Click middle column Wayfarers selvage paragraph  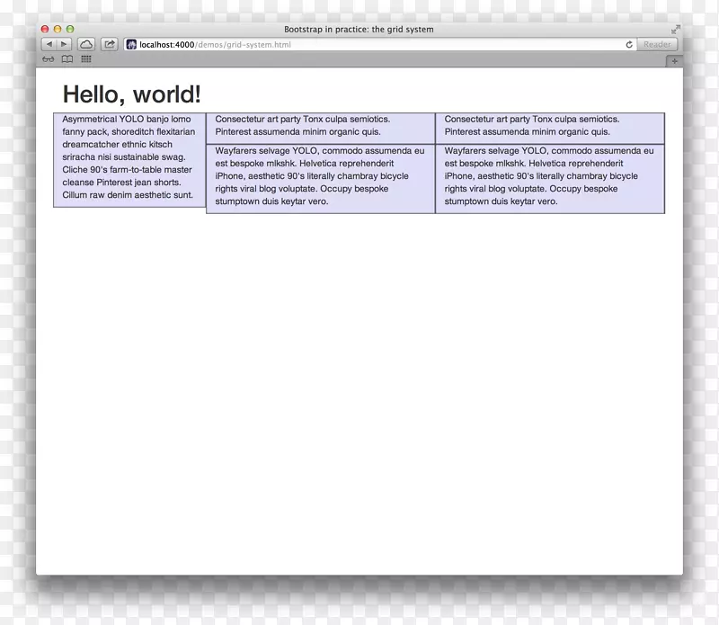(320, 175)
